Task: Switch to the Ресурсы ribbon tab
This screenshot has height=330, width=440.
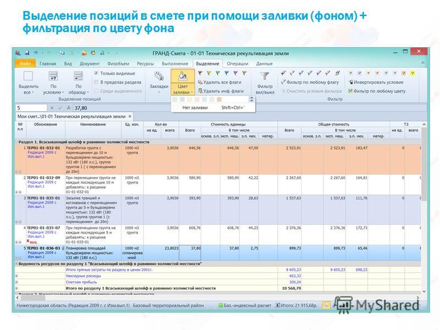Action: [x=145, y=64]
